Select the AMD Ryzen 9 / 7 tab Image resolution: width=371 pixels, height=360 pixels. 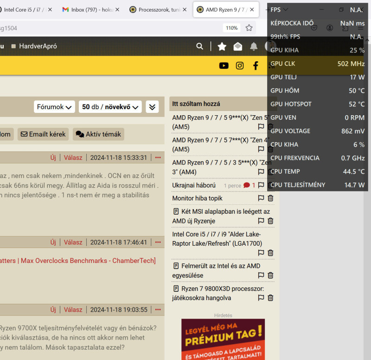pos(225,9)
